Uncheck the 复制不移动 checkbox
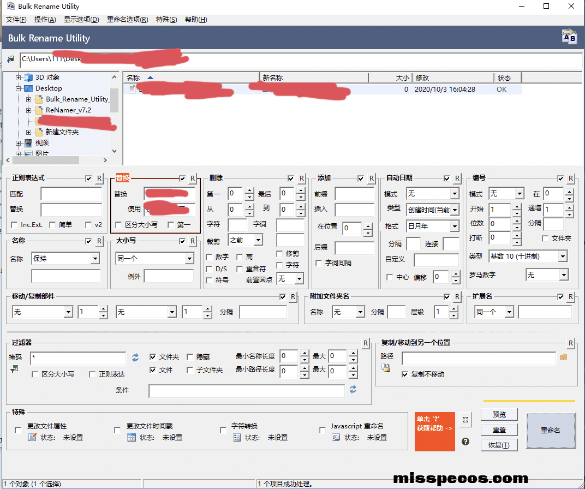Image resolution: width=585 pixels, height=489 pixels. (x=405, y=374)
